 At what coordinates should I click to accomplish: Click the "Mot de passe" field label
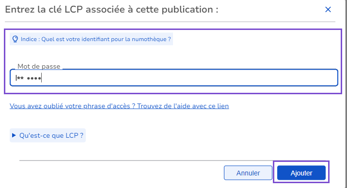click(x=39, y=66)
